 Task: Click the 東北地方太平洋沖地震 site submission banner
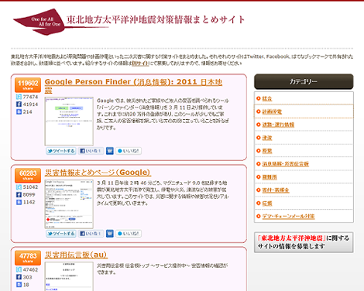[x=304, y=242]
